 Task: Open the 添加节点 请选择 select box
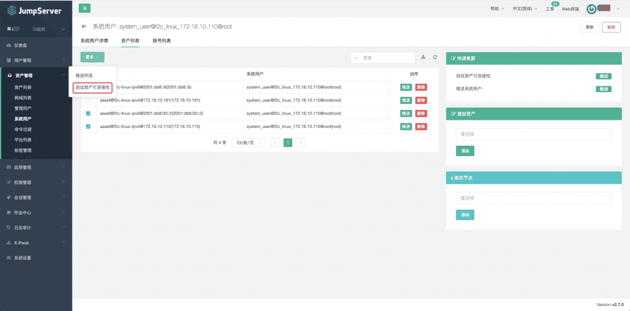click(x=533, y=198)
